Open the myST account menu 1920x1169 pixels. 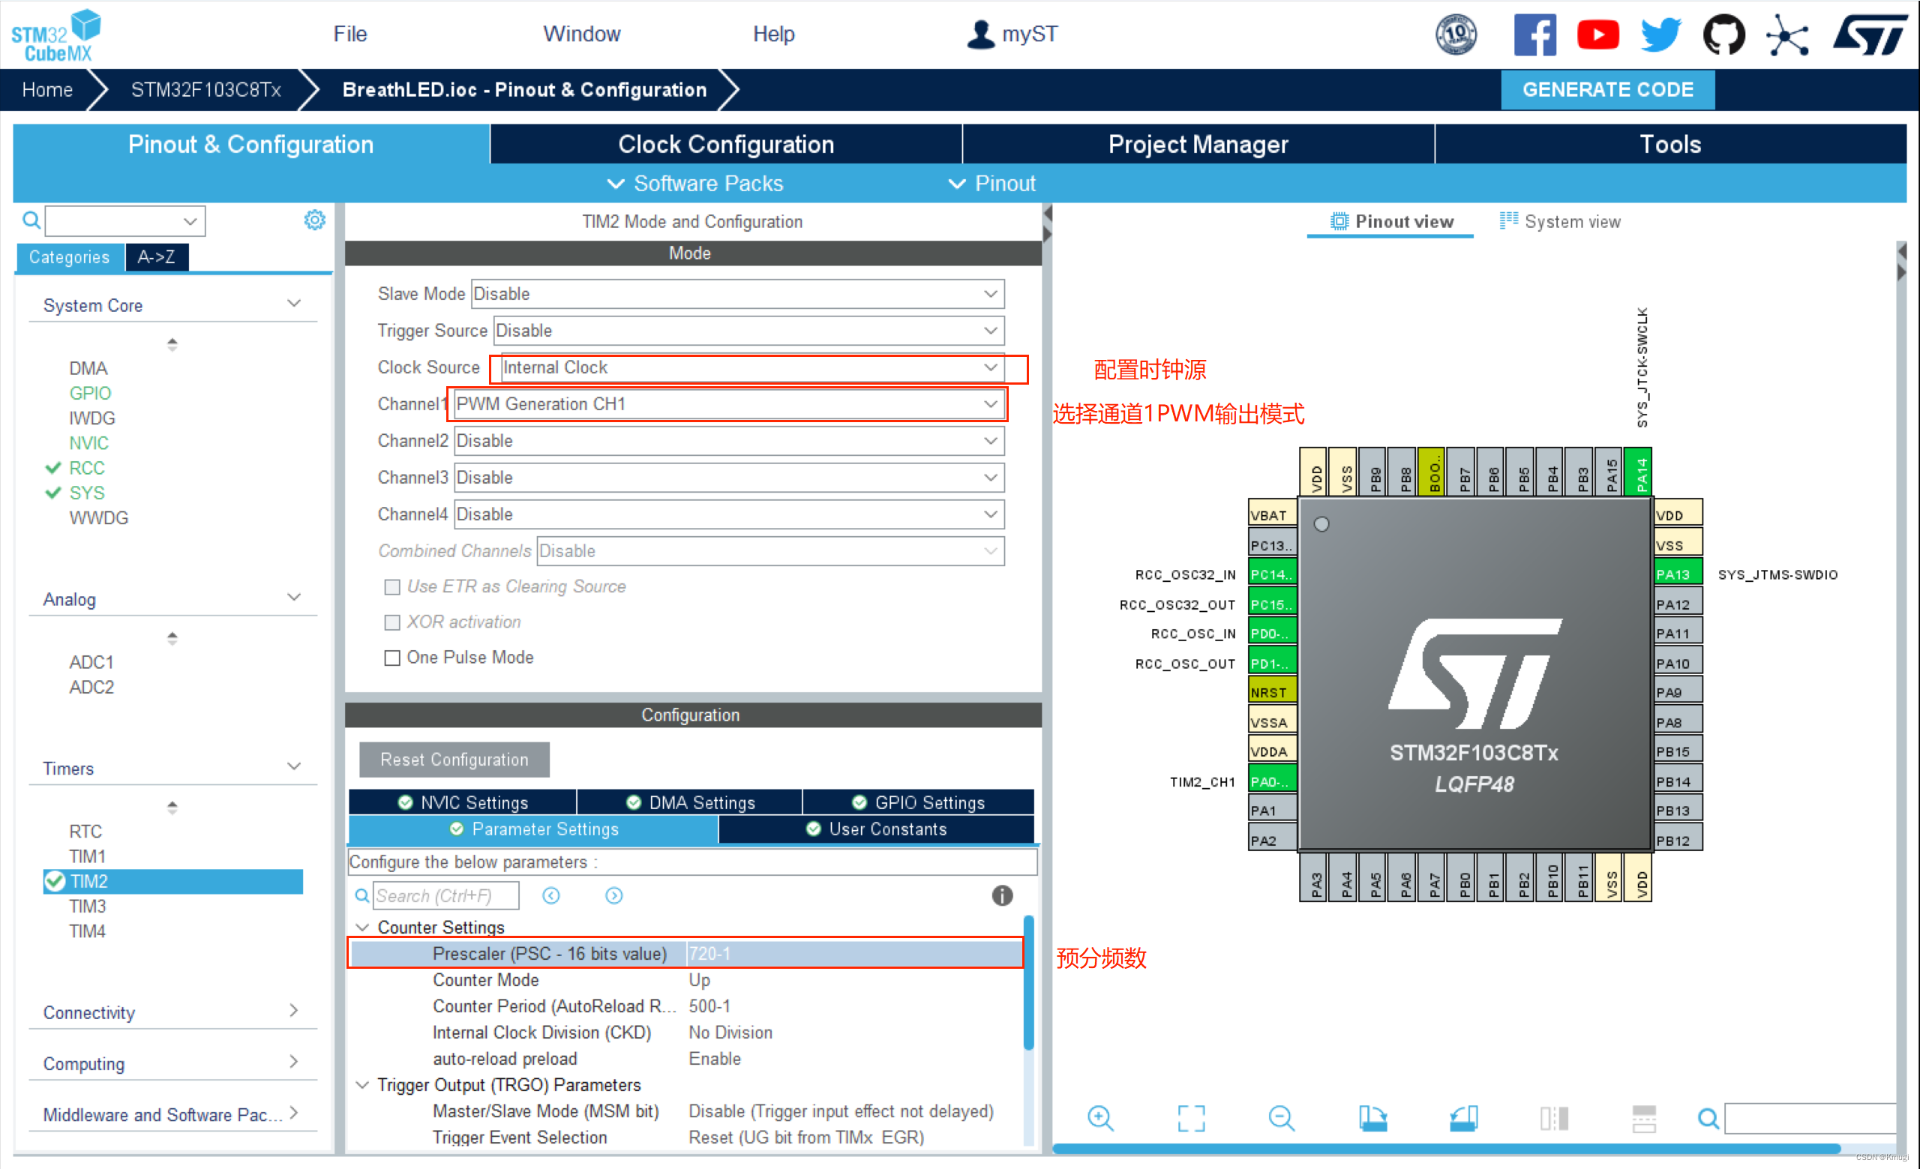pos(1012,34)
